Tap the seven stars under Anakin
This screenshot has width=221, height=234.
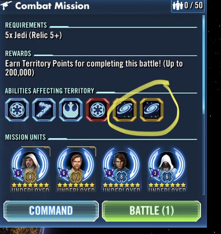pos(121,185)
